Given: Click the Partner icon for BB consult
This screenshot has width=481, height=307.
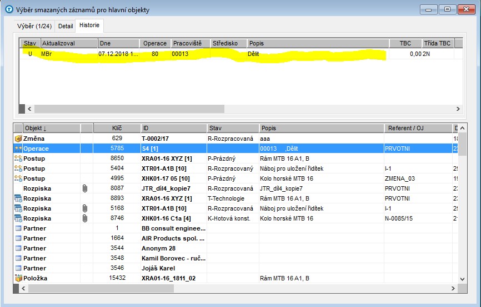Looking at the screenshot, I should 18,228.
